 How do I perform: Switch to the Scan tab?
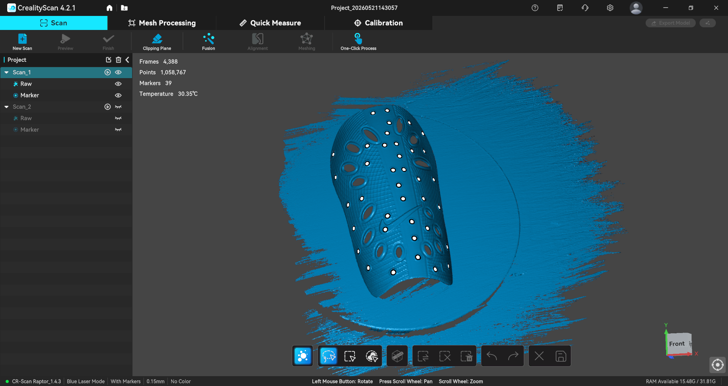(54, 23)
